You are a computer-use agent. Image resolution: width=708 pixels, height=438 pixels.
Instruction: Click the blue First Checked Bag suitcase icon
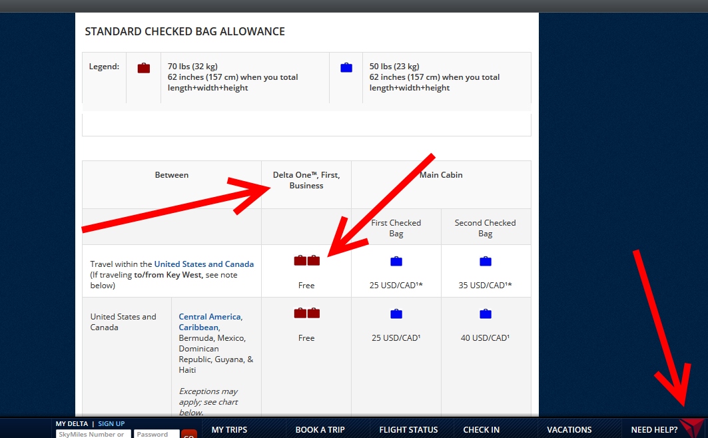396,261
